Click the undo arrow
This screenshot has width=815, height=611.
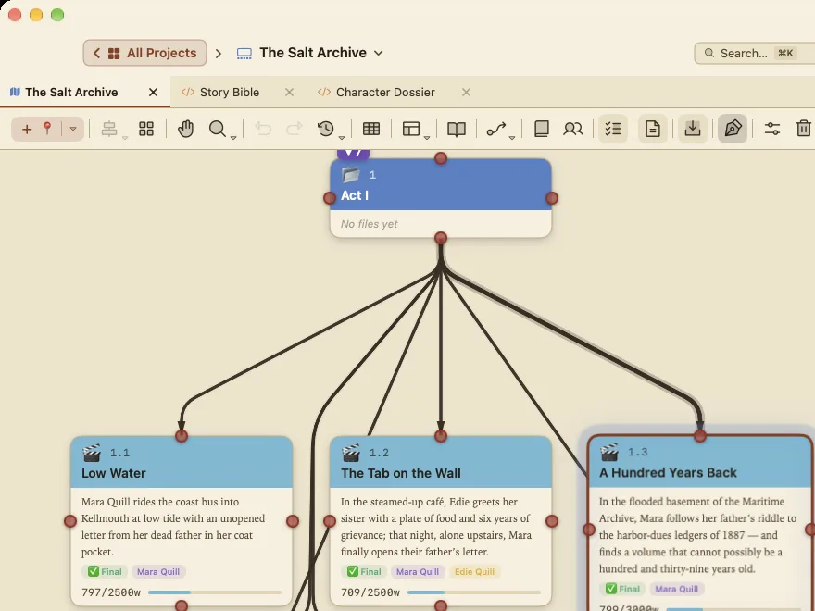[x=263, y=129]
